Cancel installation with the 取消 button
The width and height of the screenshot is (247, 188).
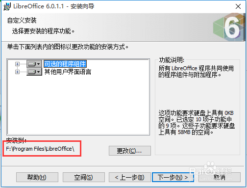click(x=220, y=177)
